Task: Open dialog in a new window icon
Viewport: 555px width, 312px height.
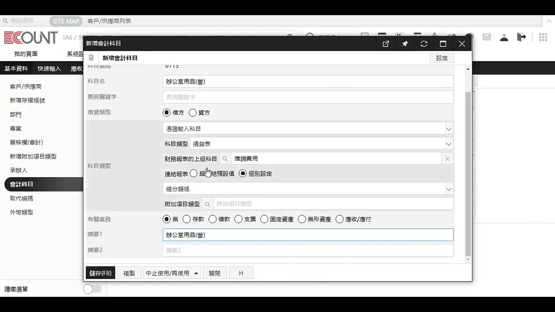Action: click(385, 44)
